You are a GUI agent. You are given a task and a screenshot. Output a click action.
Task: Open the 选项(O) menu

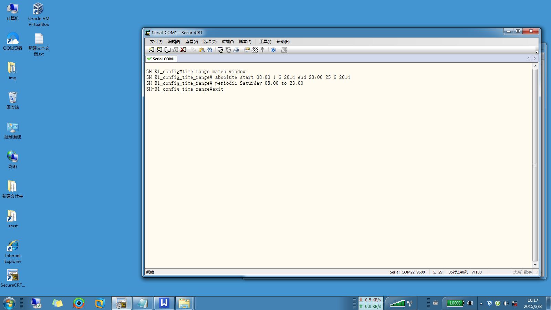coord(210,42)
